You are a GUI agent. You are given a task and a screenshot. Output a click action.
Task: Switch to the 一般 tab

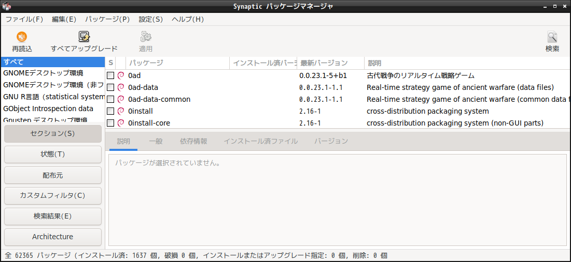coord(156,141)
